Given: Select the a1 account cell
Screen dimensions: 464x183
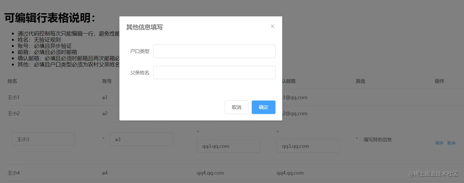Looking at the screenshot, I should tap(105, 97).
